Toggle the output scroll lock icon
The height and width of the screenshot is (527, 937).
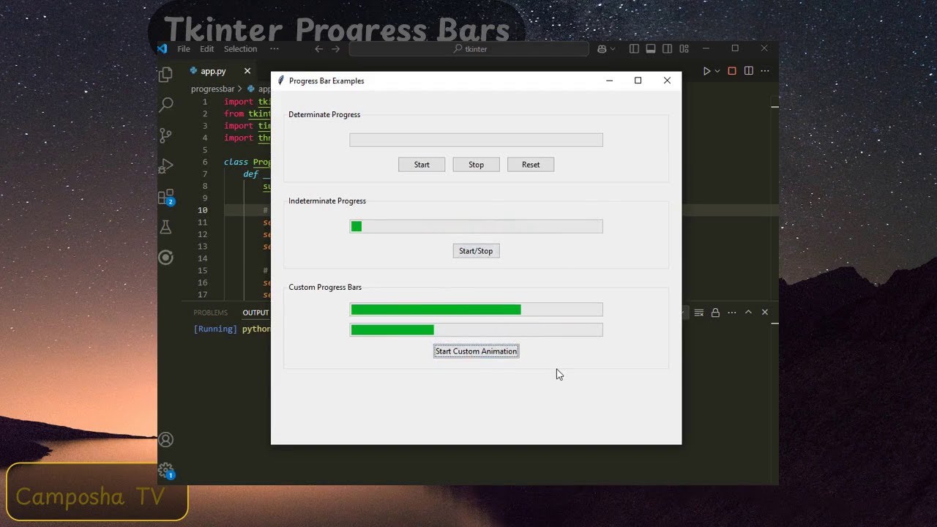click(x=715, y=313)
